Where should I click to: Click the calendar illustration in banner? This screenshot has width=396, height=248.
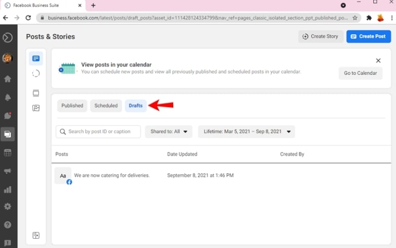click(67, 69)
